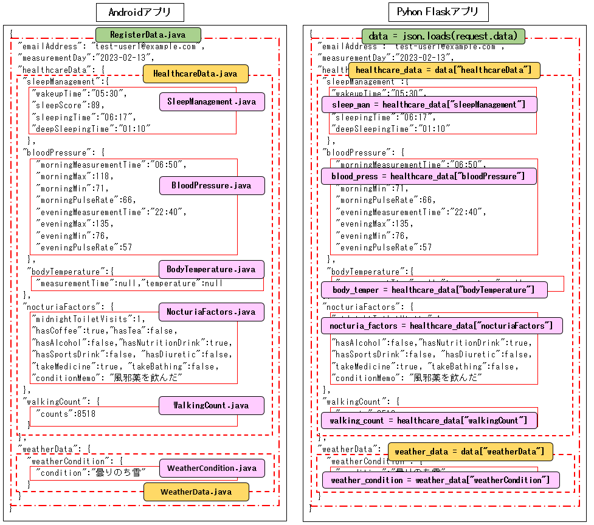Select data = json.loads(request.data) label

click(443, 36)
